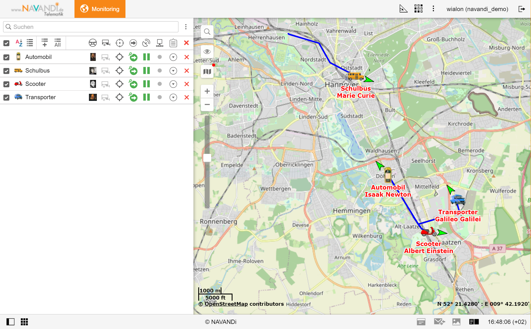Viewport: 531px width, 329px height.
Task: Click the locate target icon for Automobil
Action: coord(120,57)
